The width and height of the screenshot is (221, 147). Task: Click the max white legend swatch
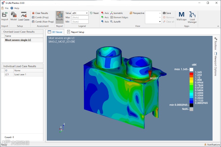pyautogui.click(x=191, y=69)
